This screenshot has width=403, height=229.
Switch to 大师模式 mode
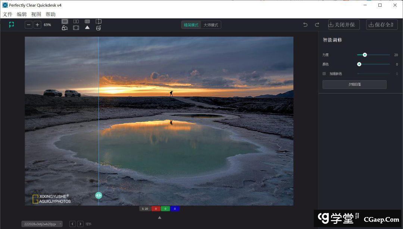[211, 25]
